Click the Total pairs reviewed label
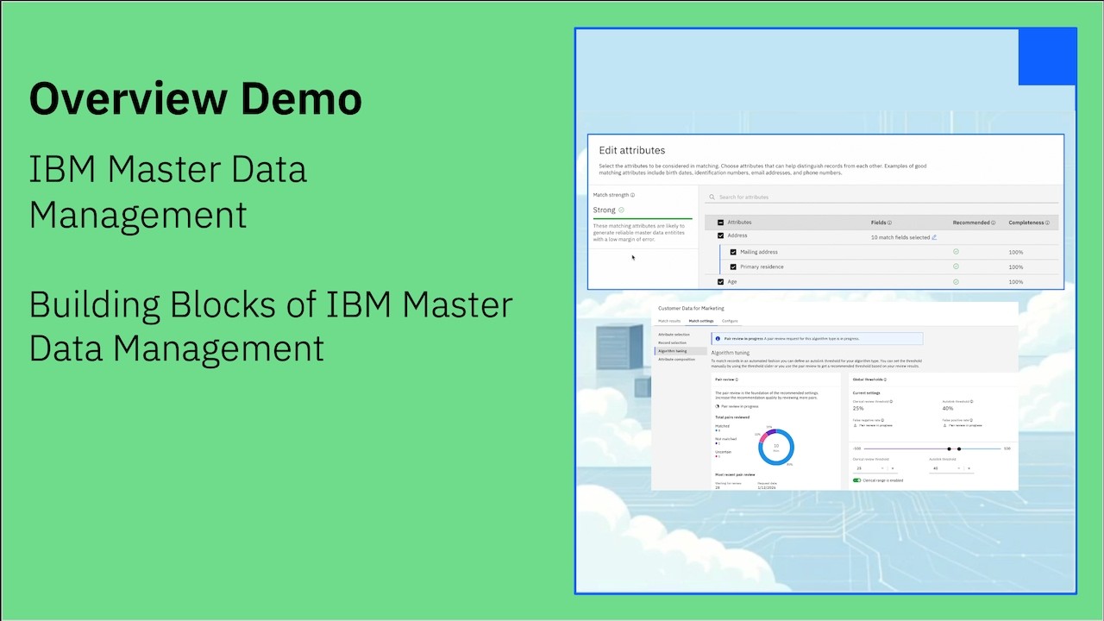1104x621 pixels. [732, 417]
